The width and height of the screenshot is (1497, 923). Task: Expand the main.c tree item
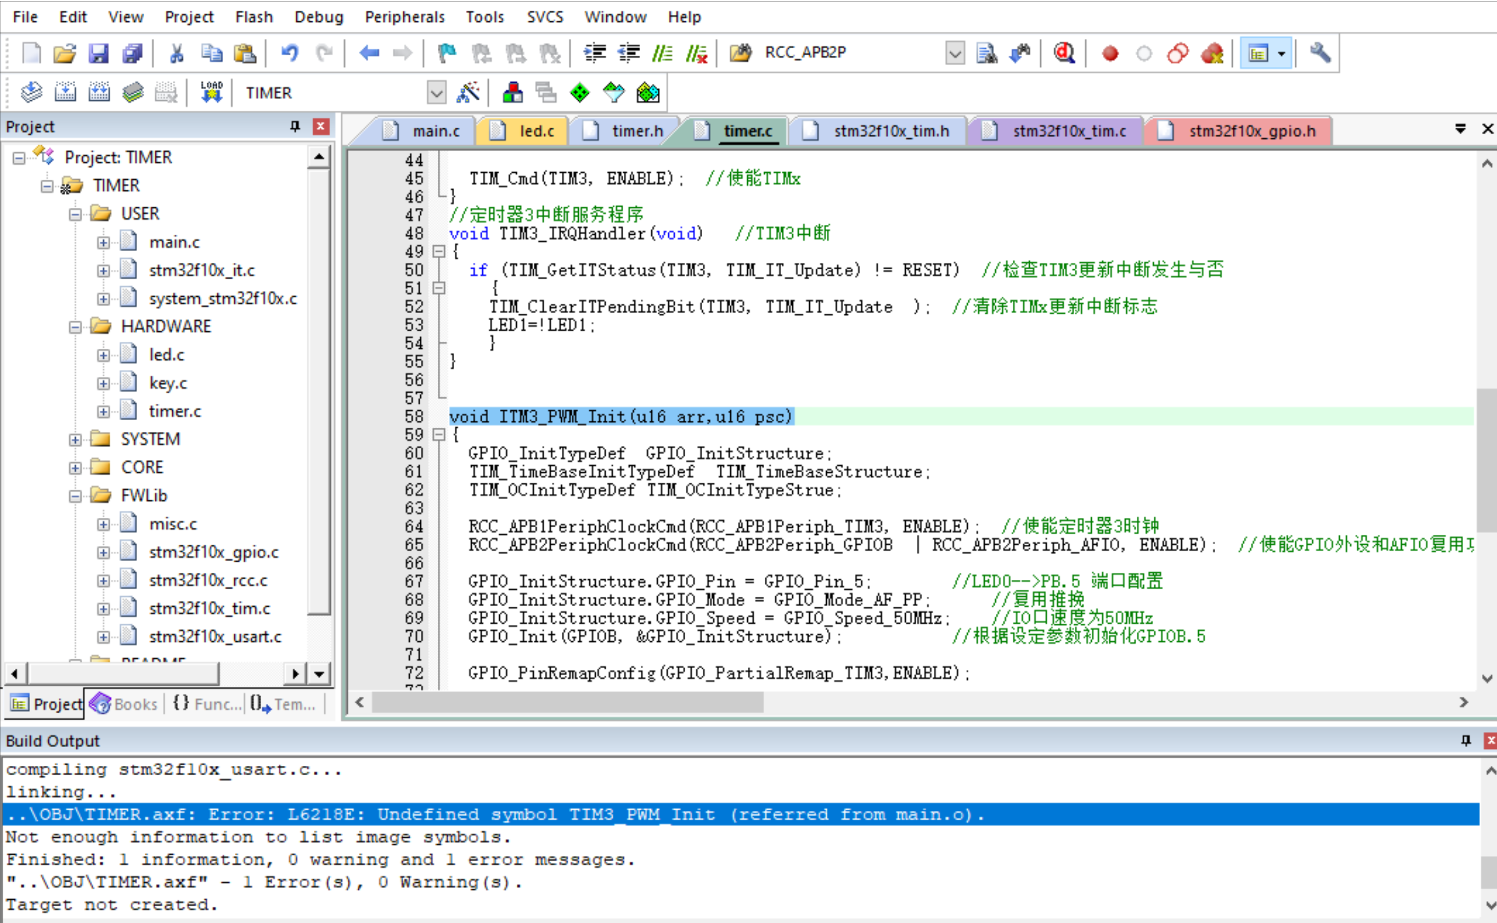click(104, 242)
